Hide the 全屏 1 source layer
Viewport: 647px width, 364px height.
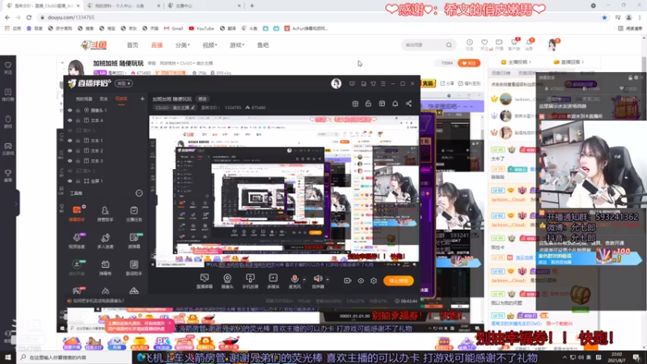[70, 181]
